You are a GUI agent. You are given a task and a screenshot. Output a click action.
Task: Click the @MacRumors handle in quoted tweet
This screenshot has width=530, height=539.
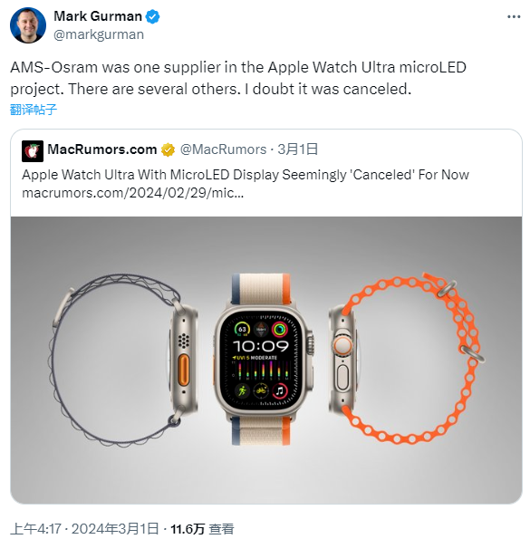224,149
